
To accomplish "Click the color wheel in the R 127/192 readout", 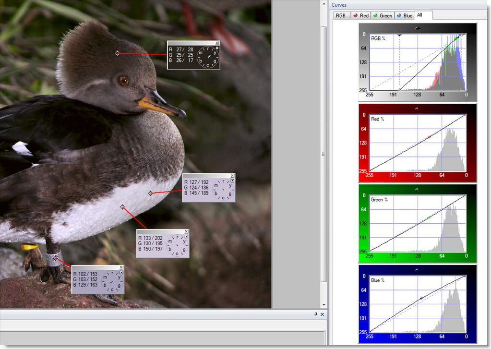I will pyautogui.click(x=223, y=190).
